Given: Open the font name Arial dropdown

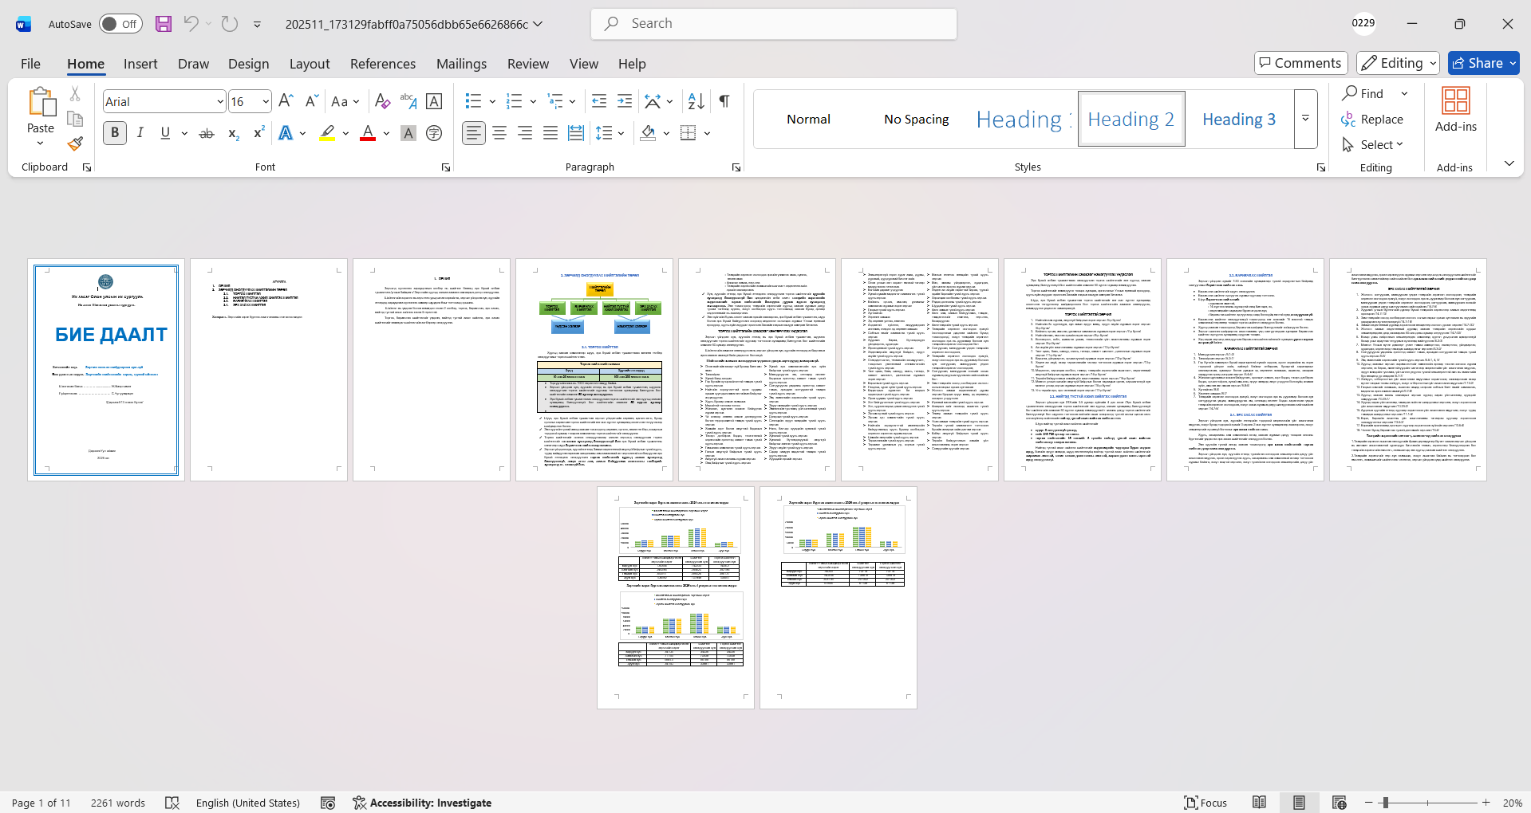Looking at the screenshot, I should point(220,101).
